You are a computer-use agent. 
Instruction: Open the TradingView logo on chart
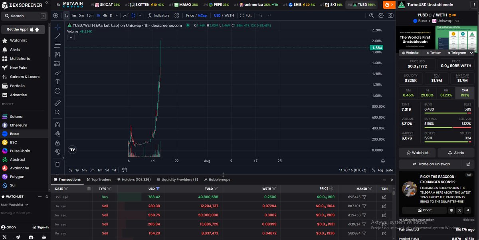click(x=72, y=150)
